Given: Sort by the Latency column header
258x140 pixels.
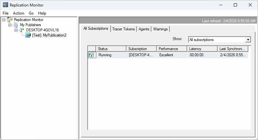Looking at the screenshot, I should [202, 49].
